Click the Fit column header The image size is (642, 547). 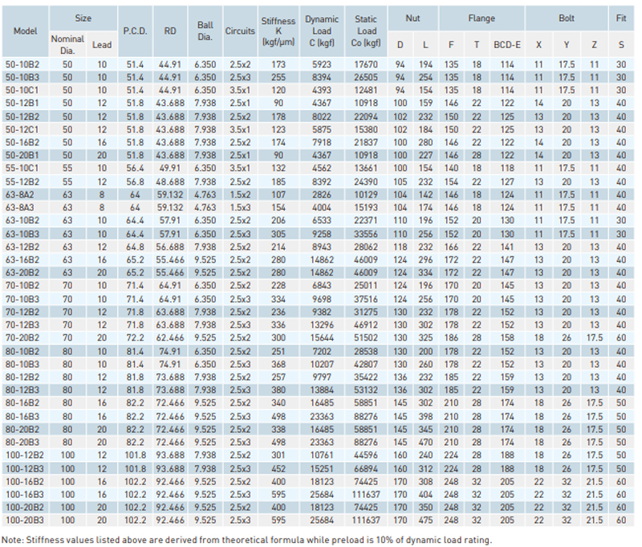622,18
